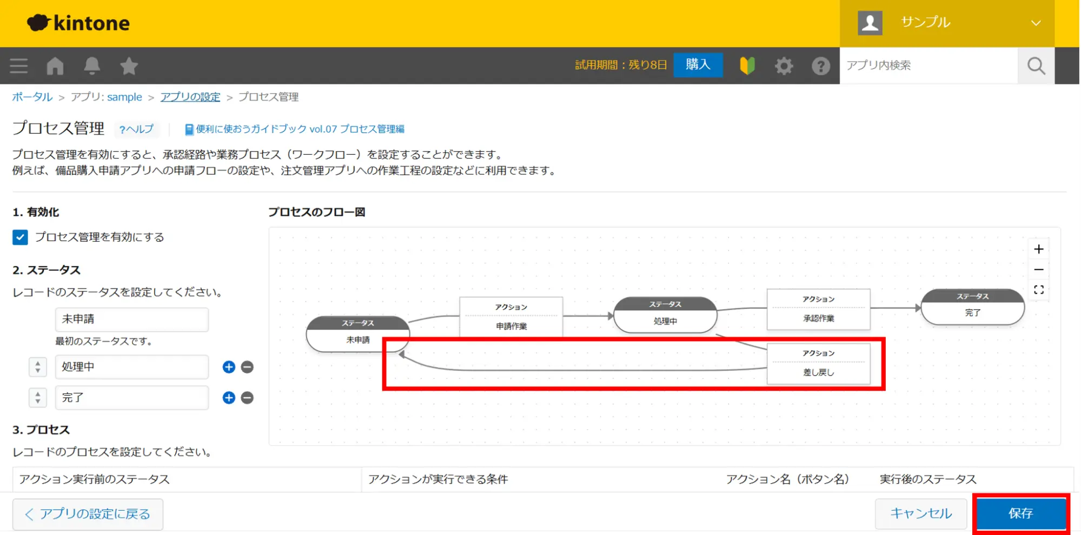Remove the 完了 status row
The width and height of the screenshot is (1081, 535).
247,398
